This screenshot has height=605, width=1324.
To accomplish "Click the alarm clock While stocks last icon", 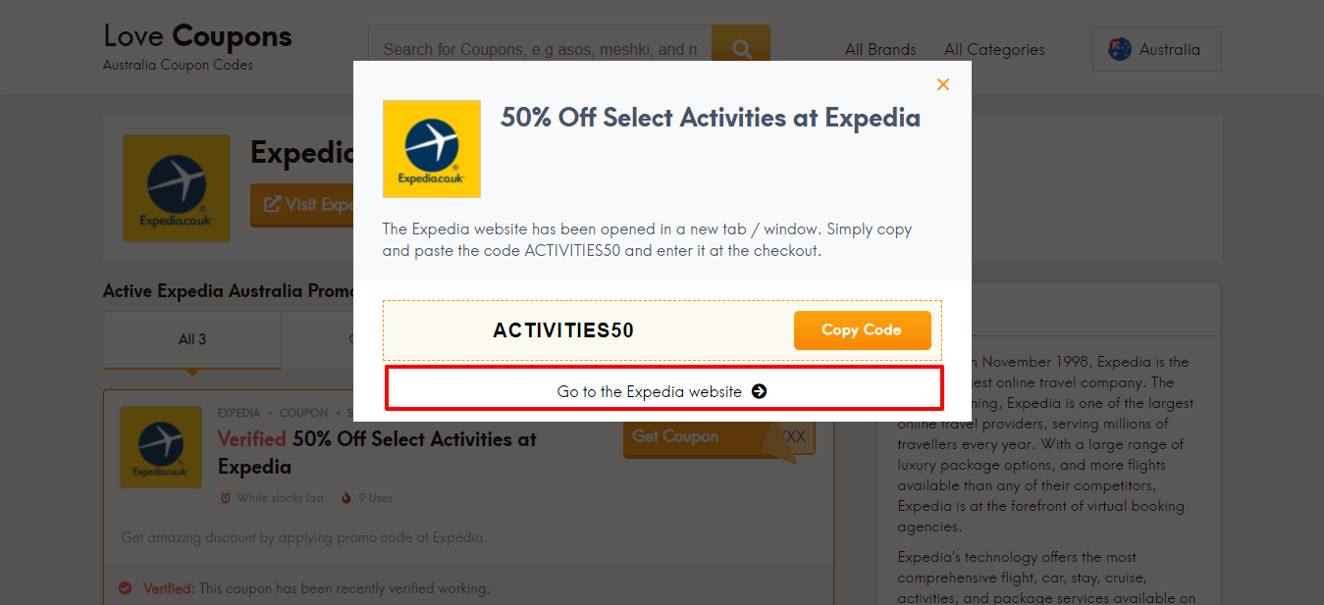I will tap(226, 498).
